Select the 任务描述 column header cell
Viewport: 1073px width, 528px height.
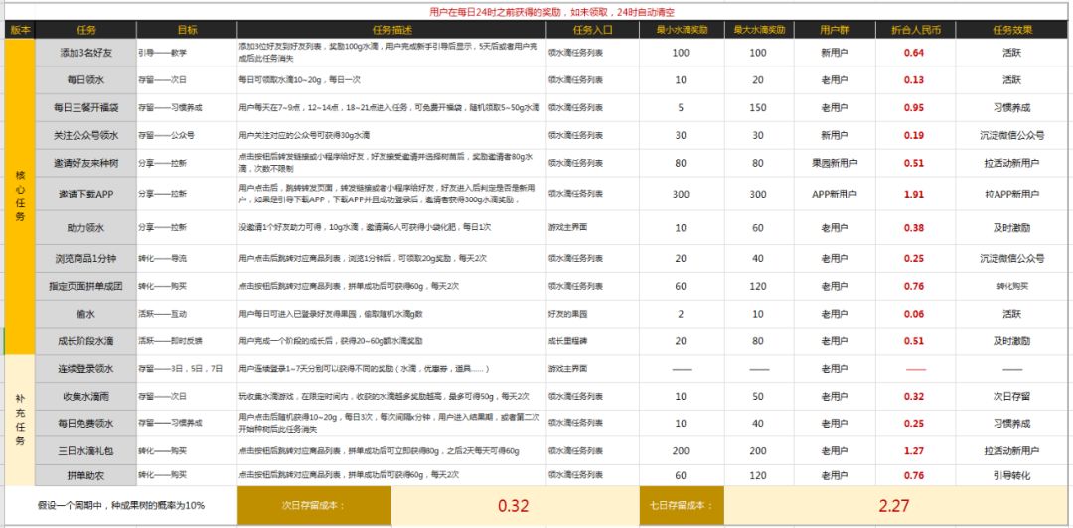(x=392, y=30)
